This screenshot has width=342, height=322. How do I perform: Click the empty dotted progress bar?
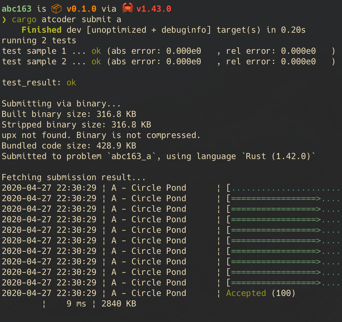click(284, 188)
